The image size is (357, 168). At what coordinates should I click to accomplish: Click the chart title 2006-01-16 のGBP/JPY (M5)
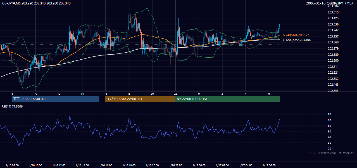pos(330,3)
